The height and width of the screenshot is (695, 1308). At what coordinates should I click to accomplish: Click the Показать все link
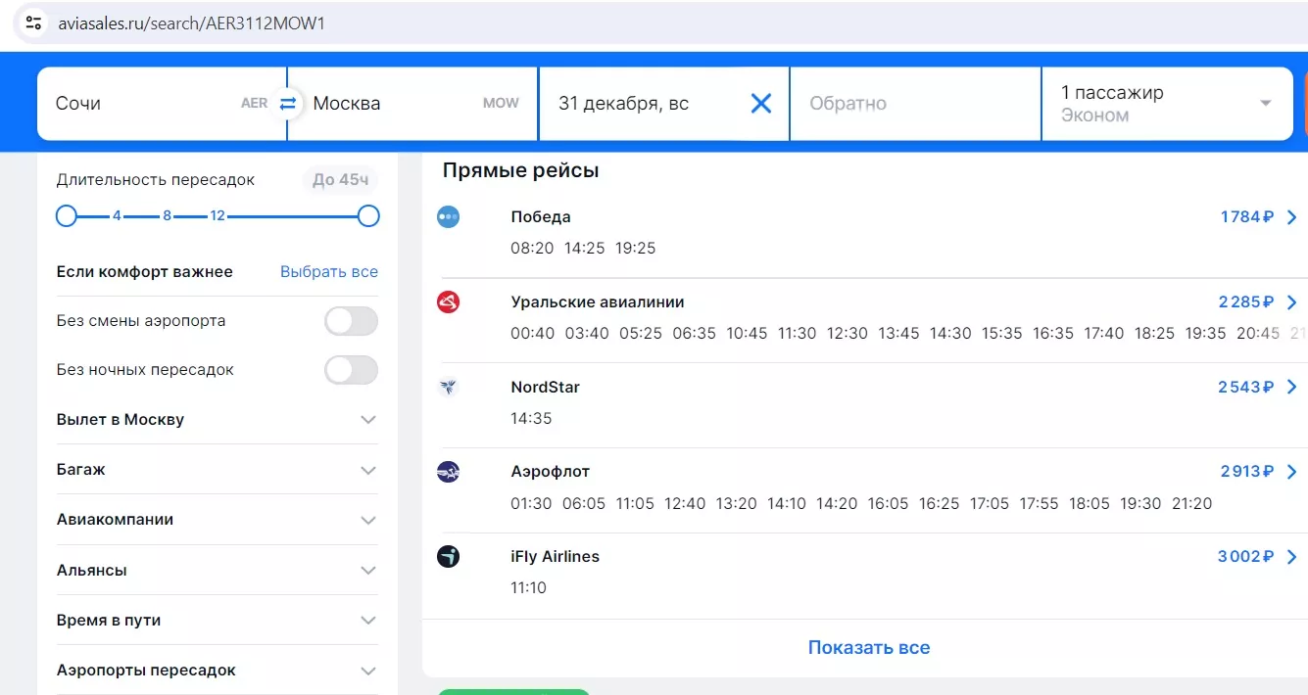(868, 648)
